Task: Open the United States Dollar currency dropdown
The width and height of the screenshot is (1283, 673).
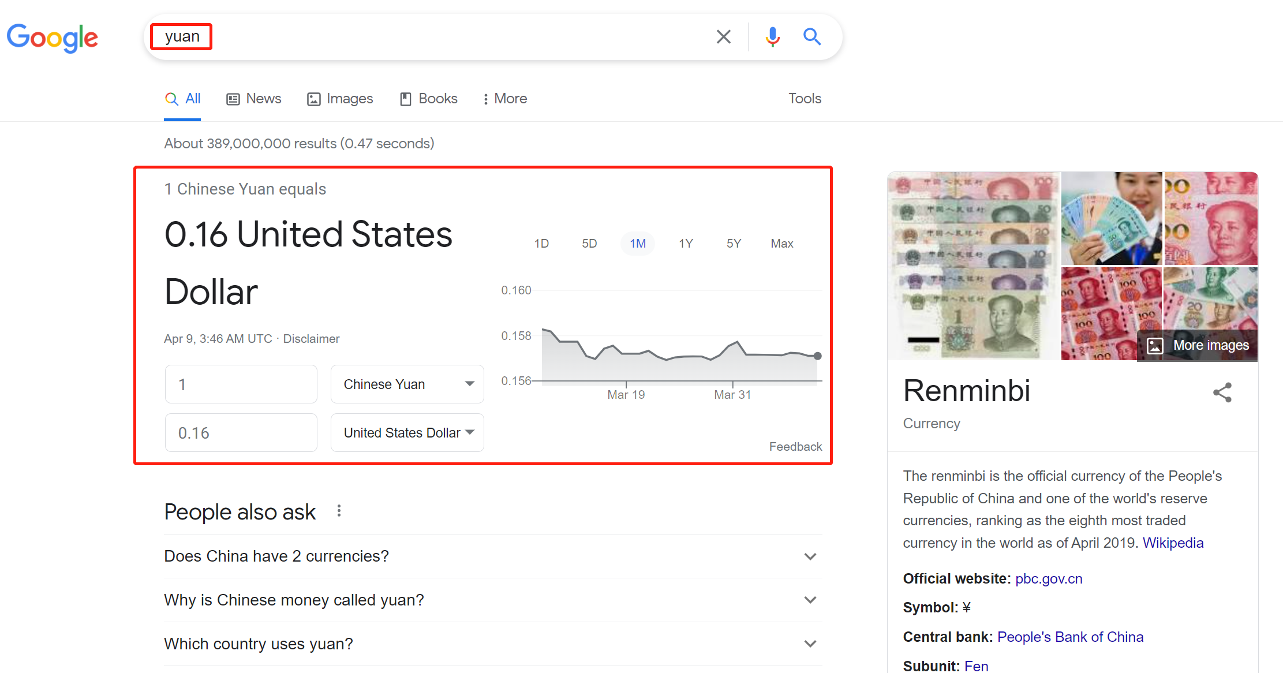Action: click(x=407, y=433)
